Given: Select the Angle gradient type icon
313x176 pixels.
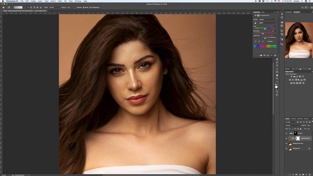Looking at the screenshot, I should click(x=34, y=7).
